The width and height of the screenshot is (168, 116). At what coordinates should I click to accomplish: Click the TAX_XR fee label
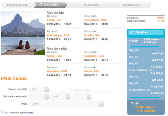pos(133,63)
